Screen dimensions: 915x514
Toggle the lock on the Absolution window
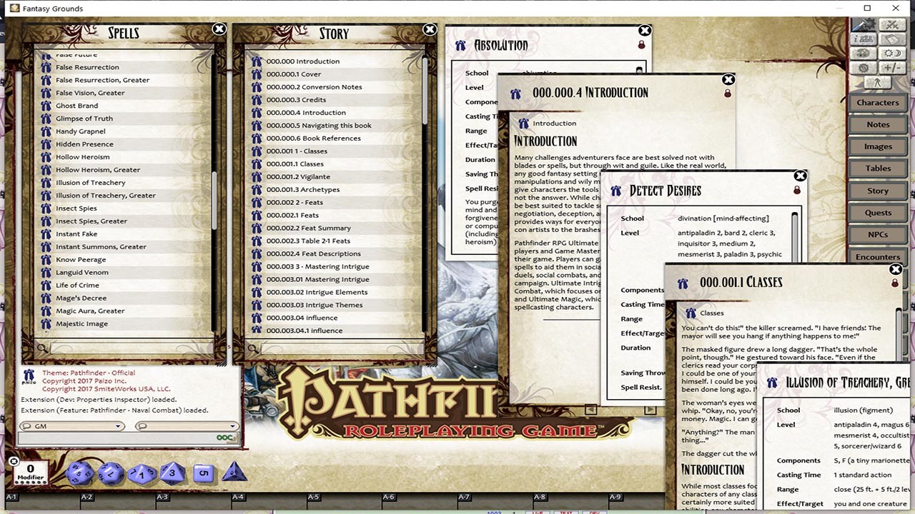[641, 44]
